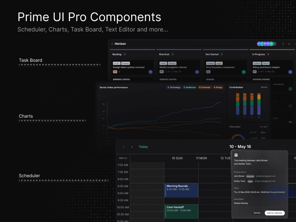This screenshot has height=222, width=296.
Task: Click the Weekly Meeting description text
Action: (241, 203)
